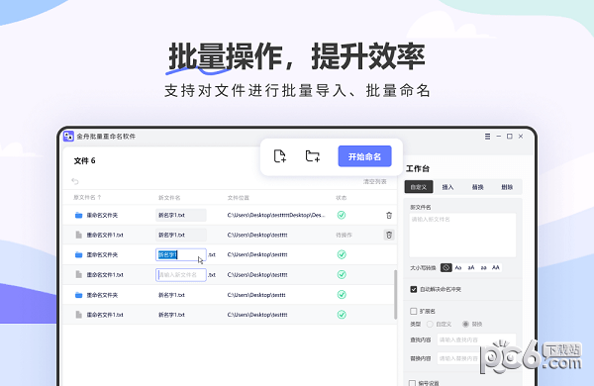
Task: Click the 查找内容 input field
Action: [476, 339]
